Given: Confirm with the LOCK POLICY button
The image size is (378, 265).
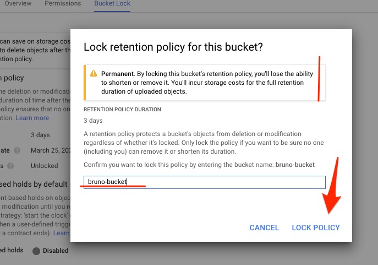Looking at the screenshot, I should coord(316,228).
